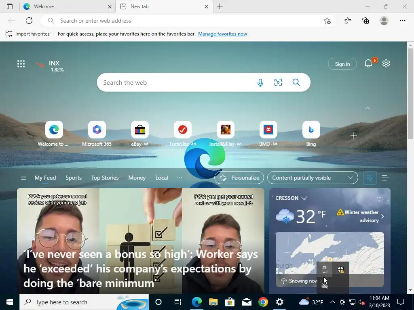This screenshot has height=310, width=414.
Task: Open visual search camera icon
Action: [278, 82]
